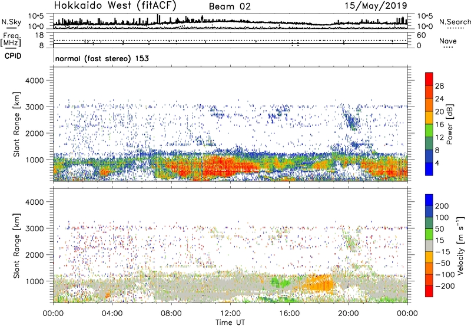The image size is (471, 326).
Task: Click the velocity panel 'Slant Range [km]' label
Action: [16, 246]
